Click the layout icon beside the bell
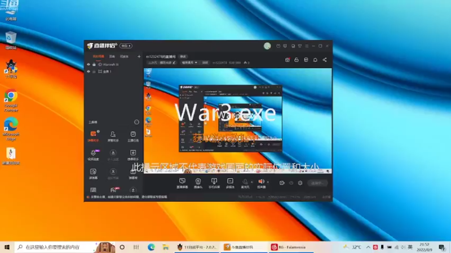Image resolution: width=451 pixels, height=253 pixels. tap(306, 60)
